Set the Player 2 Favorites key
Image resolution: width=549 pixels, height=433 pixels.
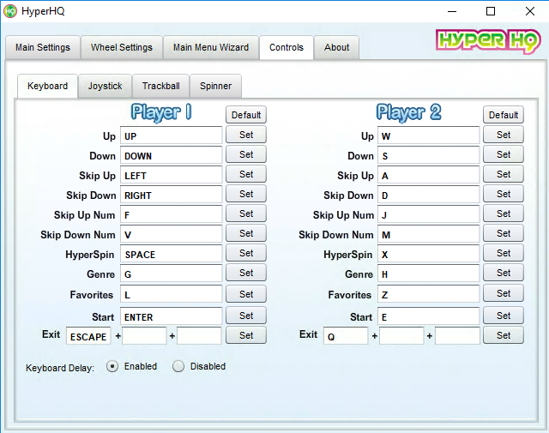(x=504, y=293)
